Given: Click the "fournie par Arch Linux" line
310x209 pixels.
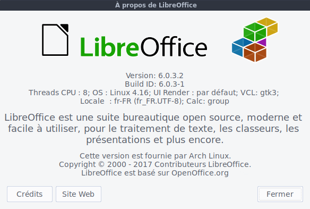Looking at the screenshot, I should (155, 156).
